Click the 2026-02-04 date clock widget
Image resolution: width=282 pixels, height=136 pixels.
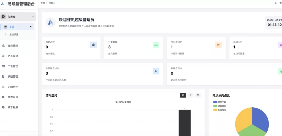(274, 22)
